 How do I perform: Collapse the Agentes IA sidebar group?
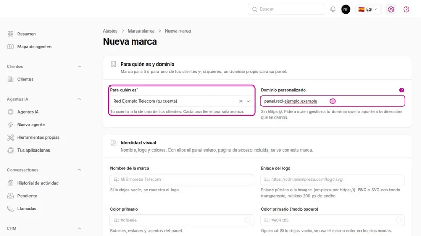point(79,99)
